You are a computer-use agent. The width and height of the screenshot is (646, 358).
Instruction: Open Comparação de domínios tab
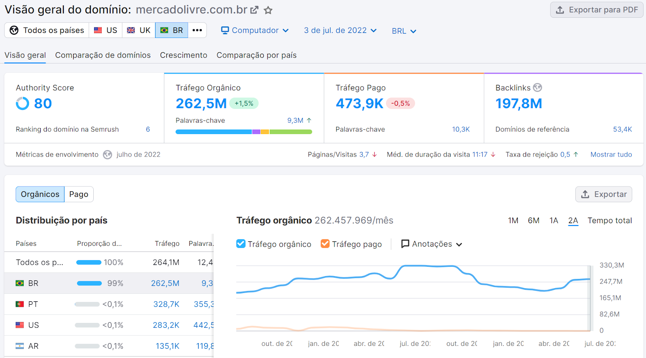[x=103, y=55]
